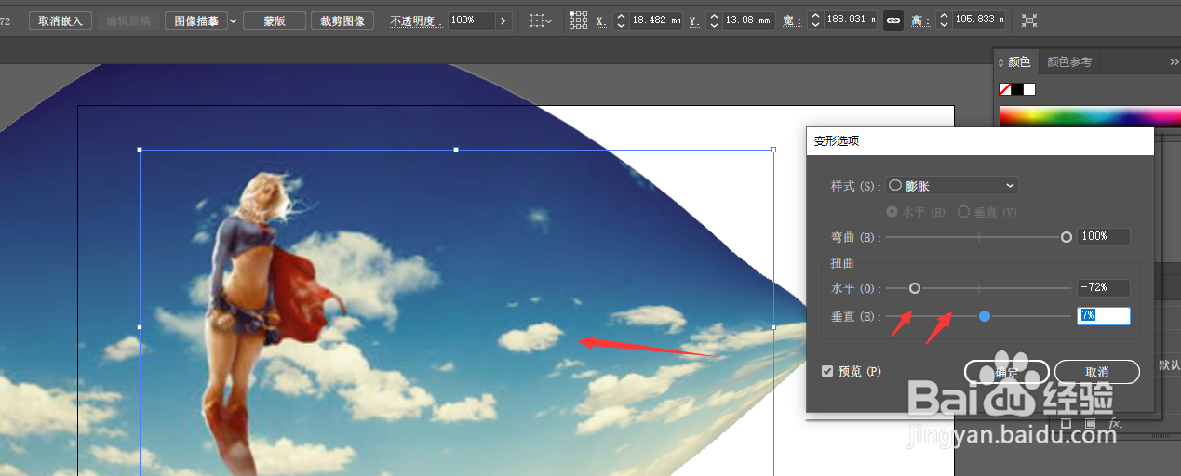The width and height of the screenshot is (1181, 476).
Task: Click the height stepper arrows
Action: [x=945, y=20]
